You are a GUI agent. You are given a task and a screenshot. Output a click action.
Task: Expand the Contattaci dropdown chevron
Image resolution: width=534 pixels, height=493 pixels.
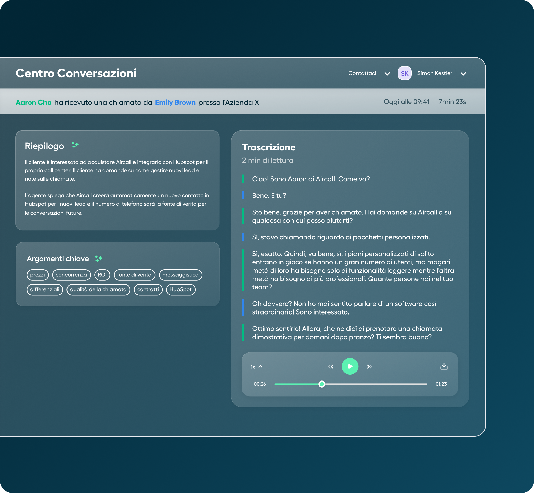coord(387,74)
